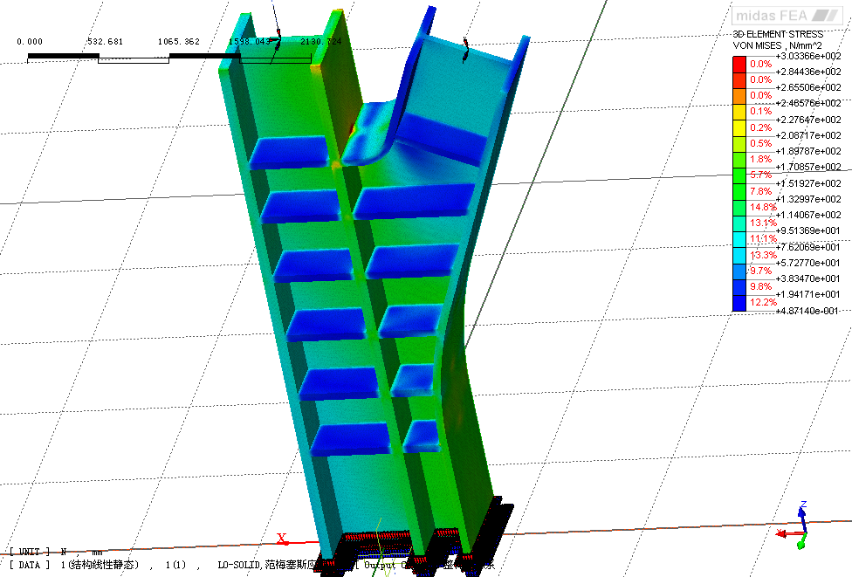Click the 0.000 scale bar label

pyautogui.click(x=30, y=41)
